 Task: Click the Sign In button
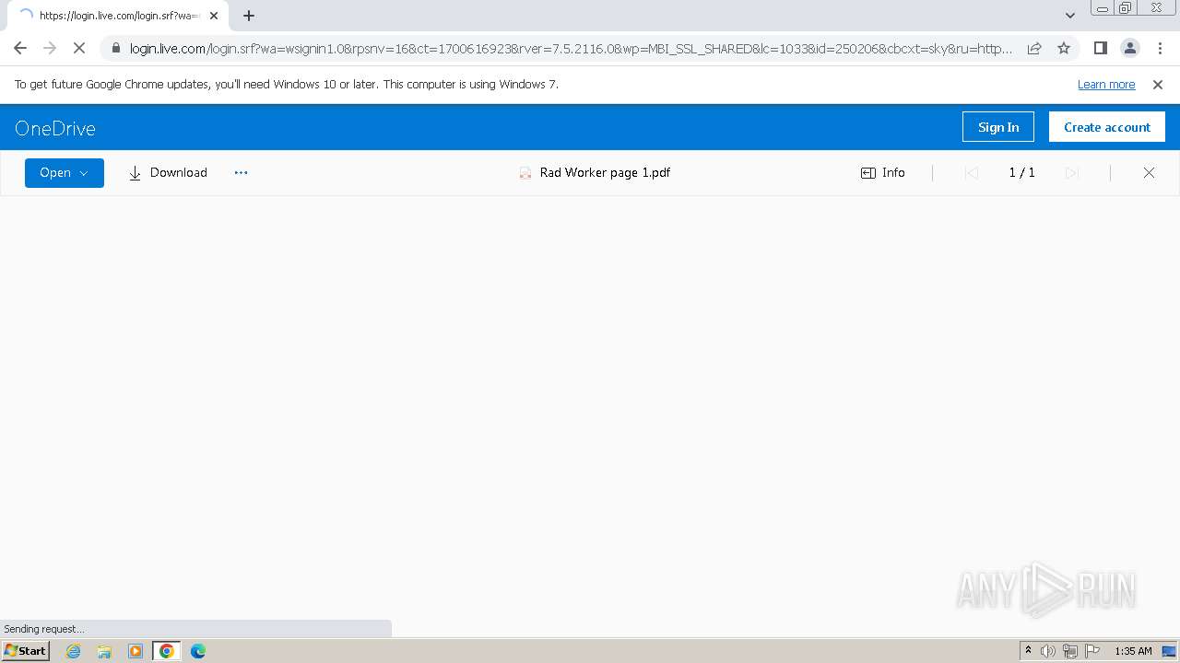point(998,127)
